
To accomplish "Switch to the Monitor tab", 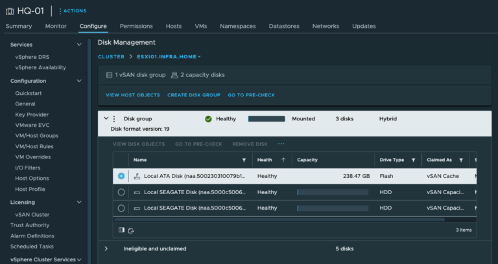I will point(56,26).
